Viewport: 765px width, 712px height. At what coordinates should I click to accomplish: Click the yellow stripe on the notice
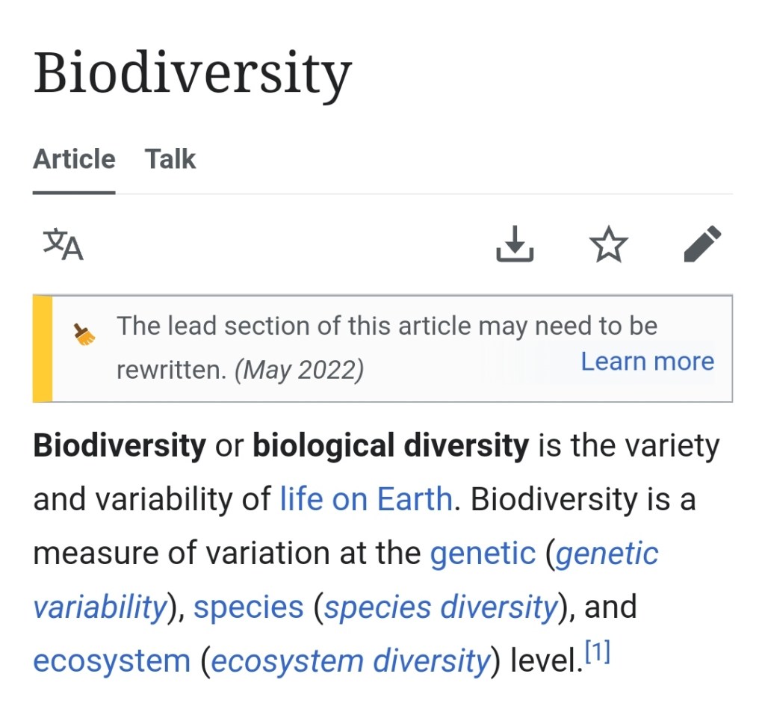[43, 349]
